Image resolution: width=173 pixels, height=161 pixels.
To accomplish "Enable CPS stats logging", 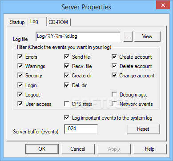I will tap(67, 104).
